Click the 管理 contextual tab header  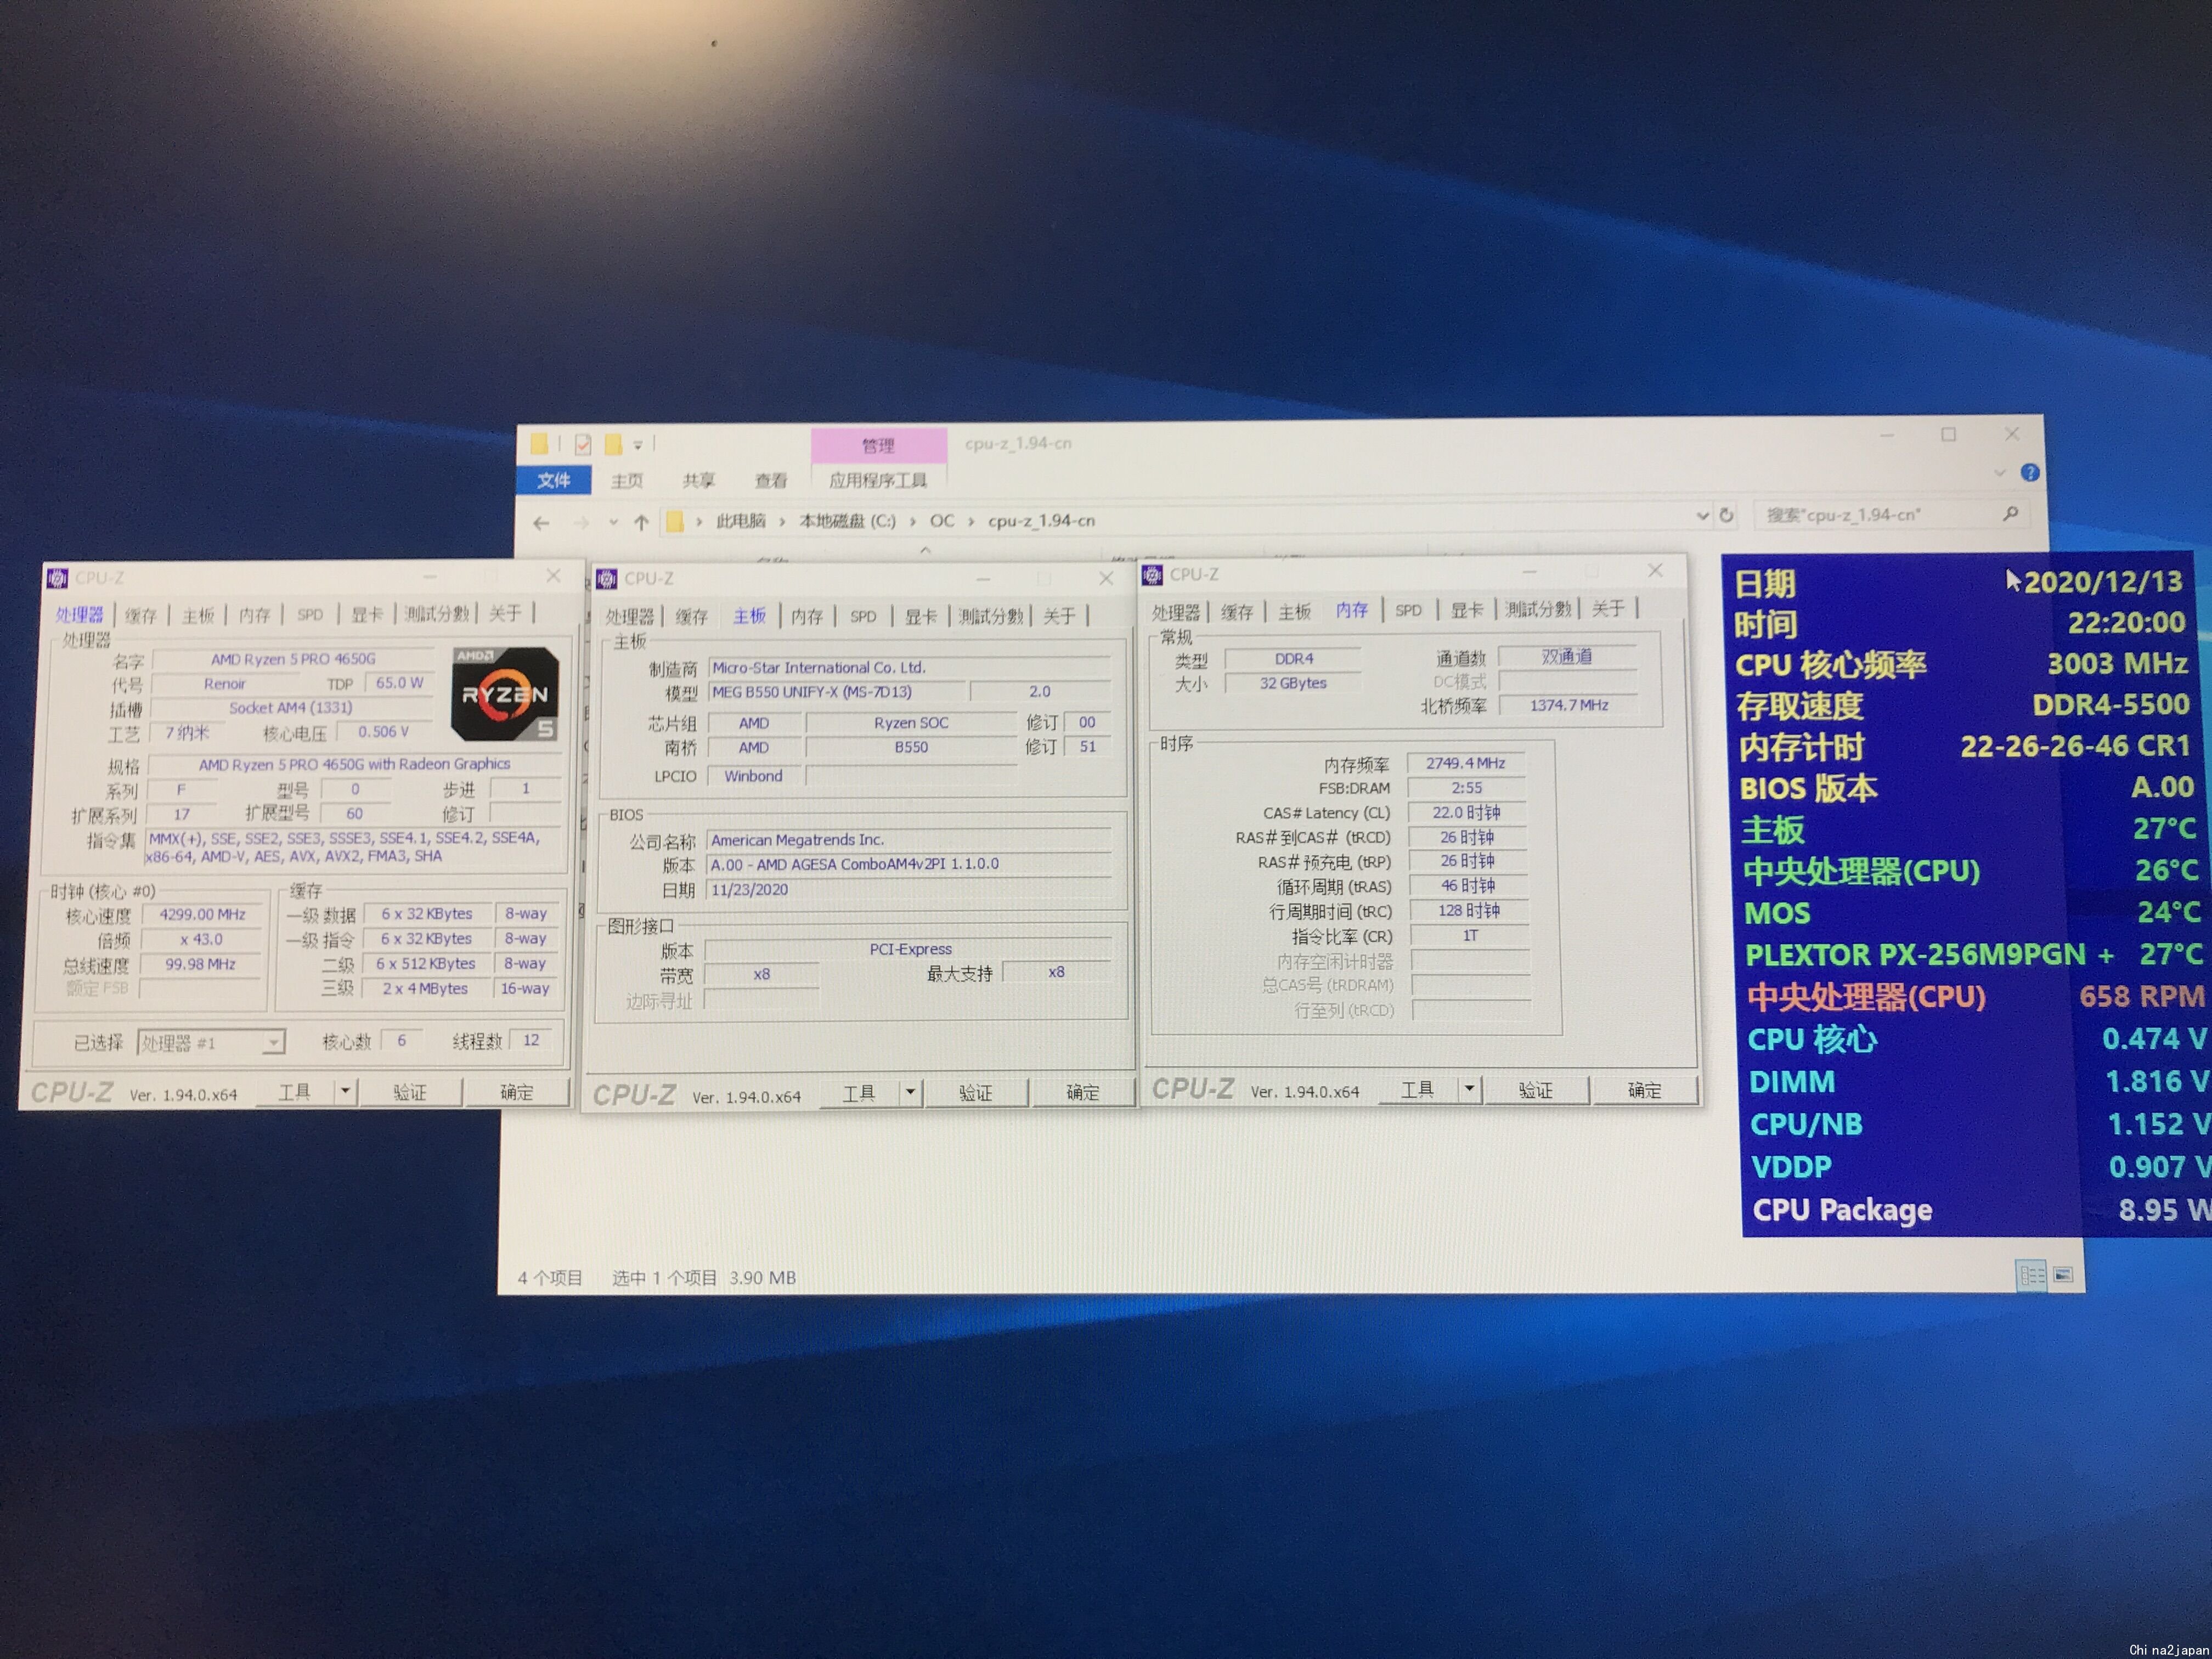click(879, 446)
